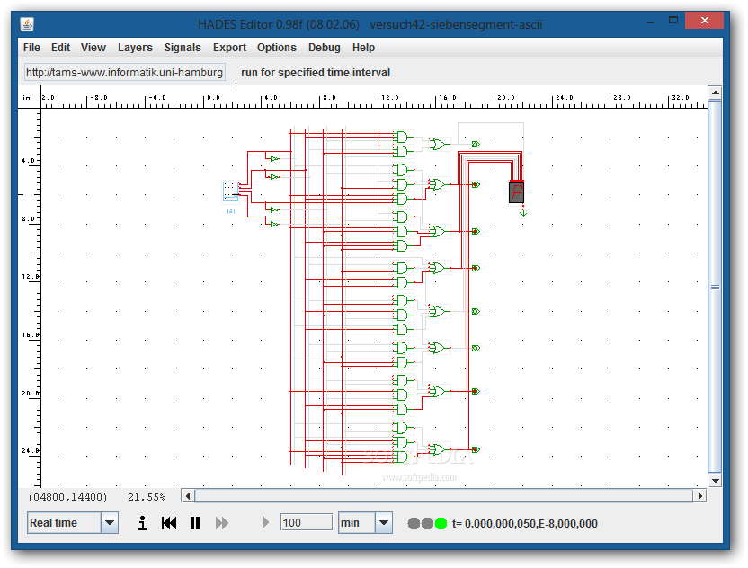Click the URL field showing tams-www.informatik.uni-hamburg
Image resolution: width=748 pixels, height=568 pixels.
124,73
